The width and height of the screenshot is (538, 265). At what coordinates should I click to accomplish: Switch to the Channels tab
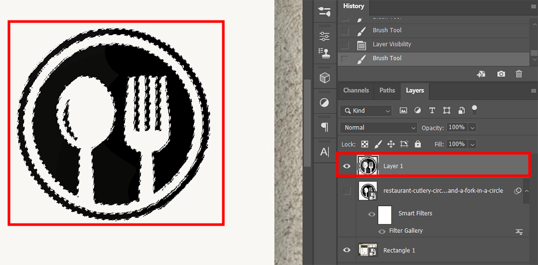pos(356,90)
